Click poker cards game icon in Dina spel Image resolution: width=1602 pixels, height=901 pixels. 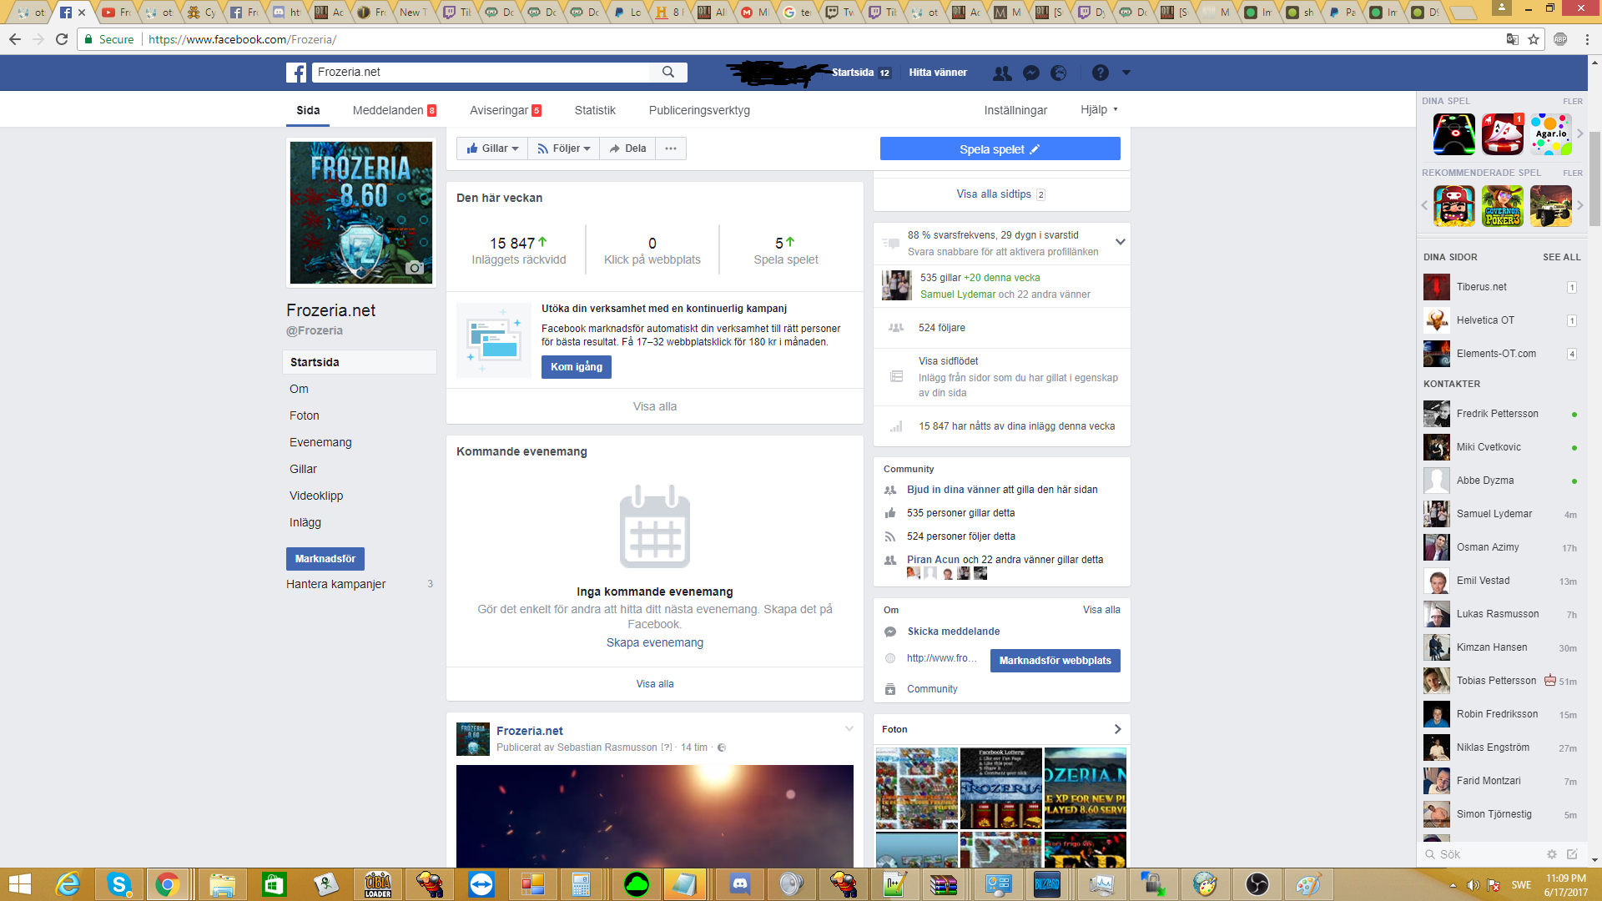1503,134
